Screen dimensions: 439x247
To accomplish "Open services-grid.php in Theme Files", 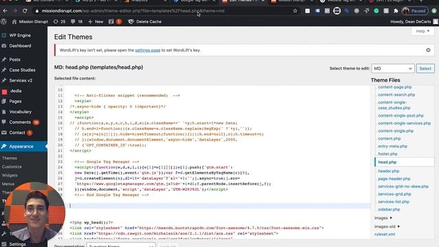I will (x=394, y=193).
